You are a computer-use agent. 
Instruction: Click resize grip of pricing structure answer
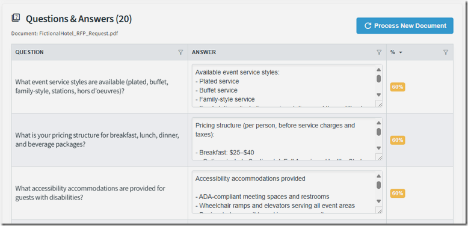pyautogui.click(x=380, y=157)
